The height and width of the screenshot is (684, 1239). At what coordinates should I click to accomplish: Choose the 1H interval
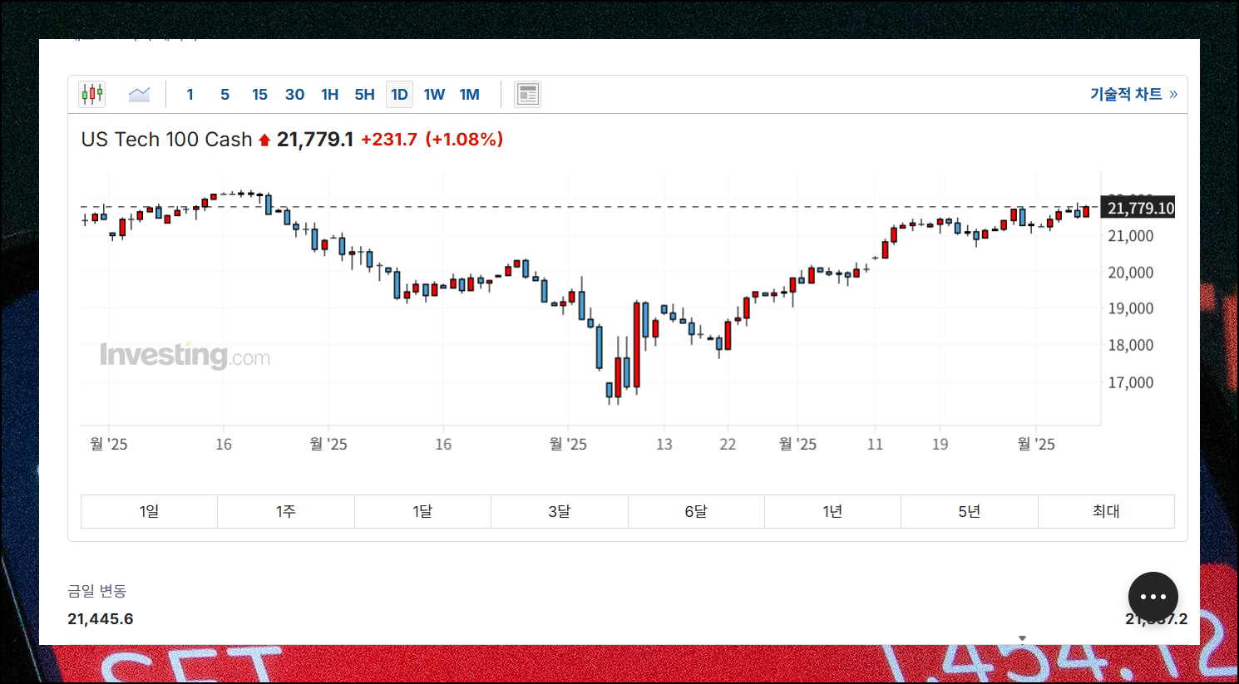point(329,95)
